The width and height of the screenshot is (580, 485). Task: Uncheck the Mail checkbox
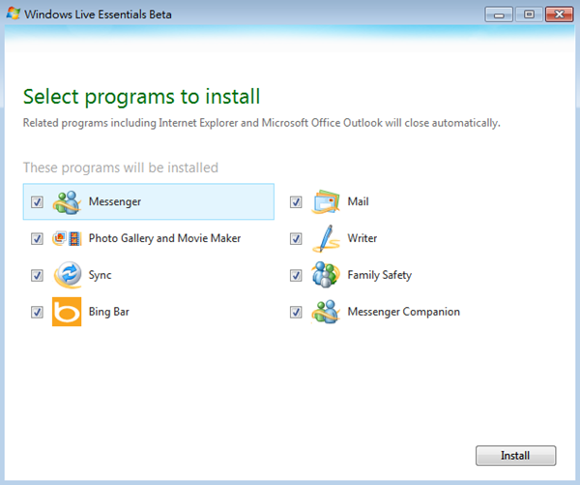tap(296, 202)
